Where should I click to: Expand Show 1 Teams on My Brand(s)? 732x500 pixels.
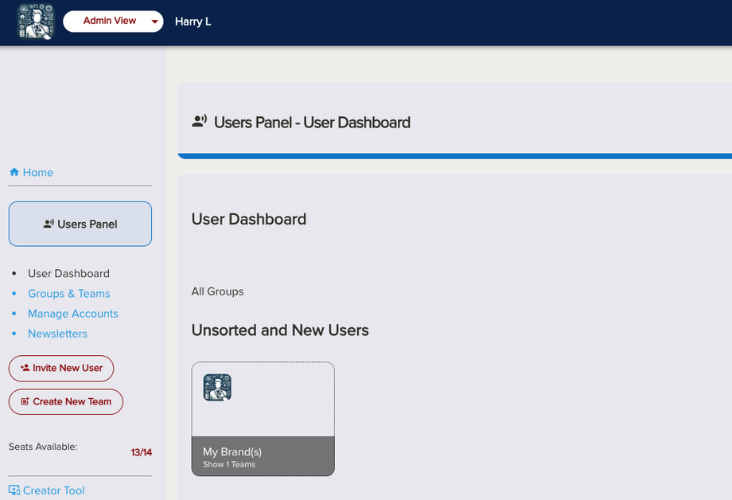(x=229, y=464)
